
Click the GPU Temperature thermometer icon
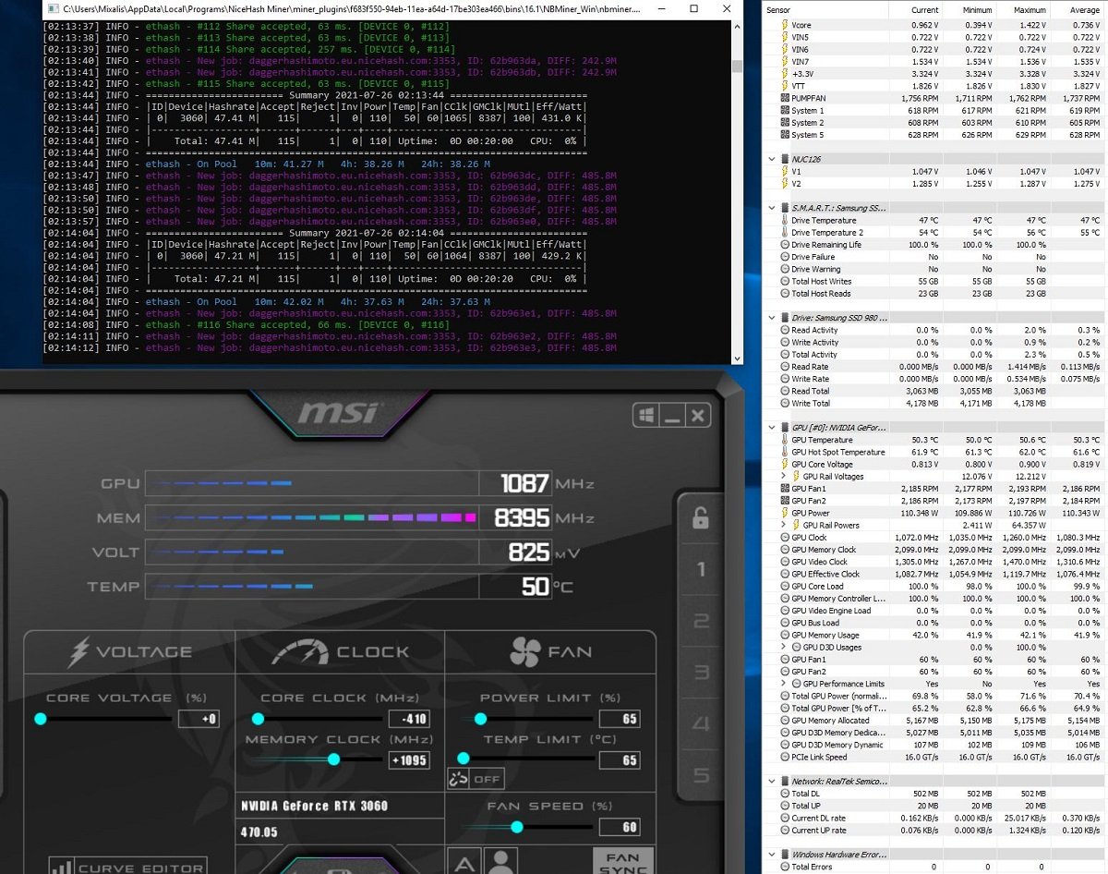tap(785, 440)
